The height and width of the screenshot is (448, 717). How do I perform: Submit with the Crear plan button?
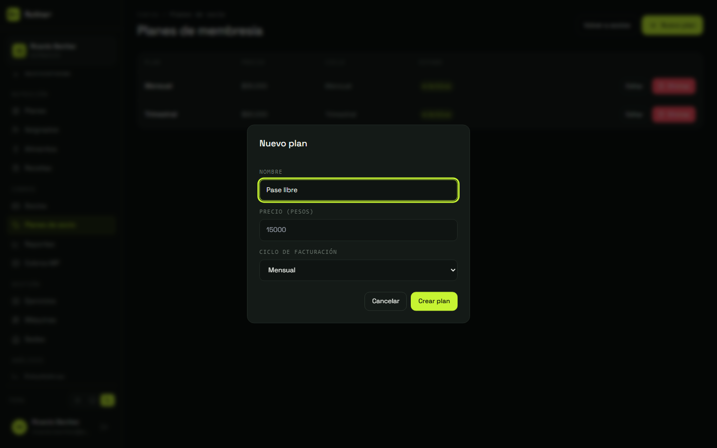click(434, 301)
